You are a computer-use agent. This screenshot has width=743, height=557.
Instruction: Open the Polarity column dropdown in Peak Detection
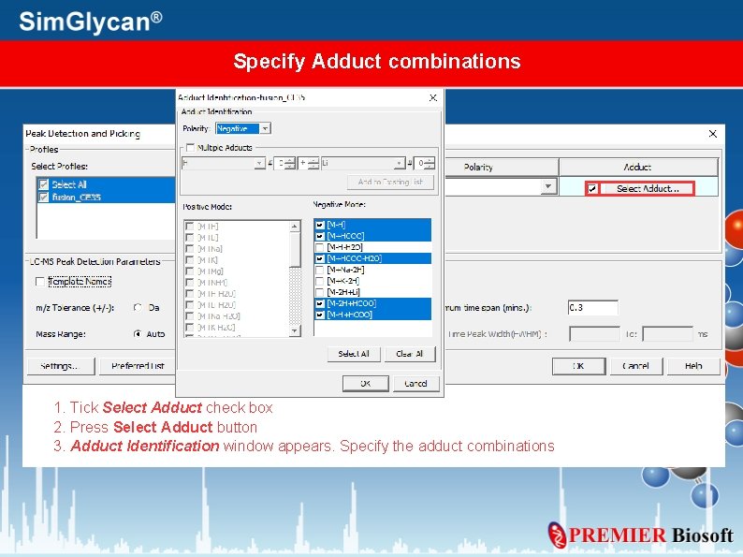548,187
